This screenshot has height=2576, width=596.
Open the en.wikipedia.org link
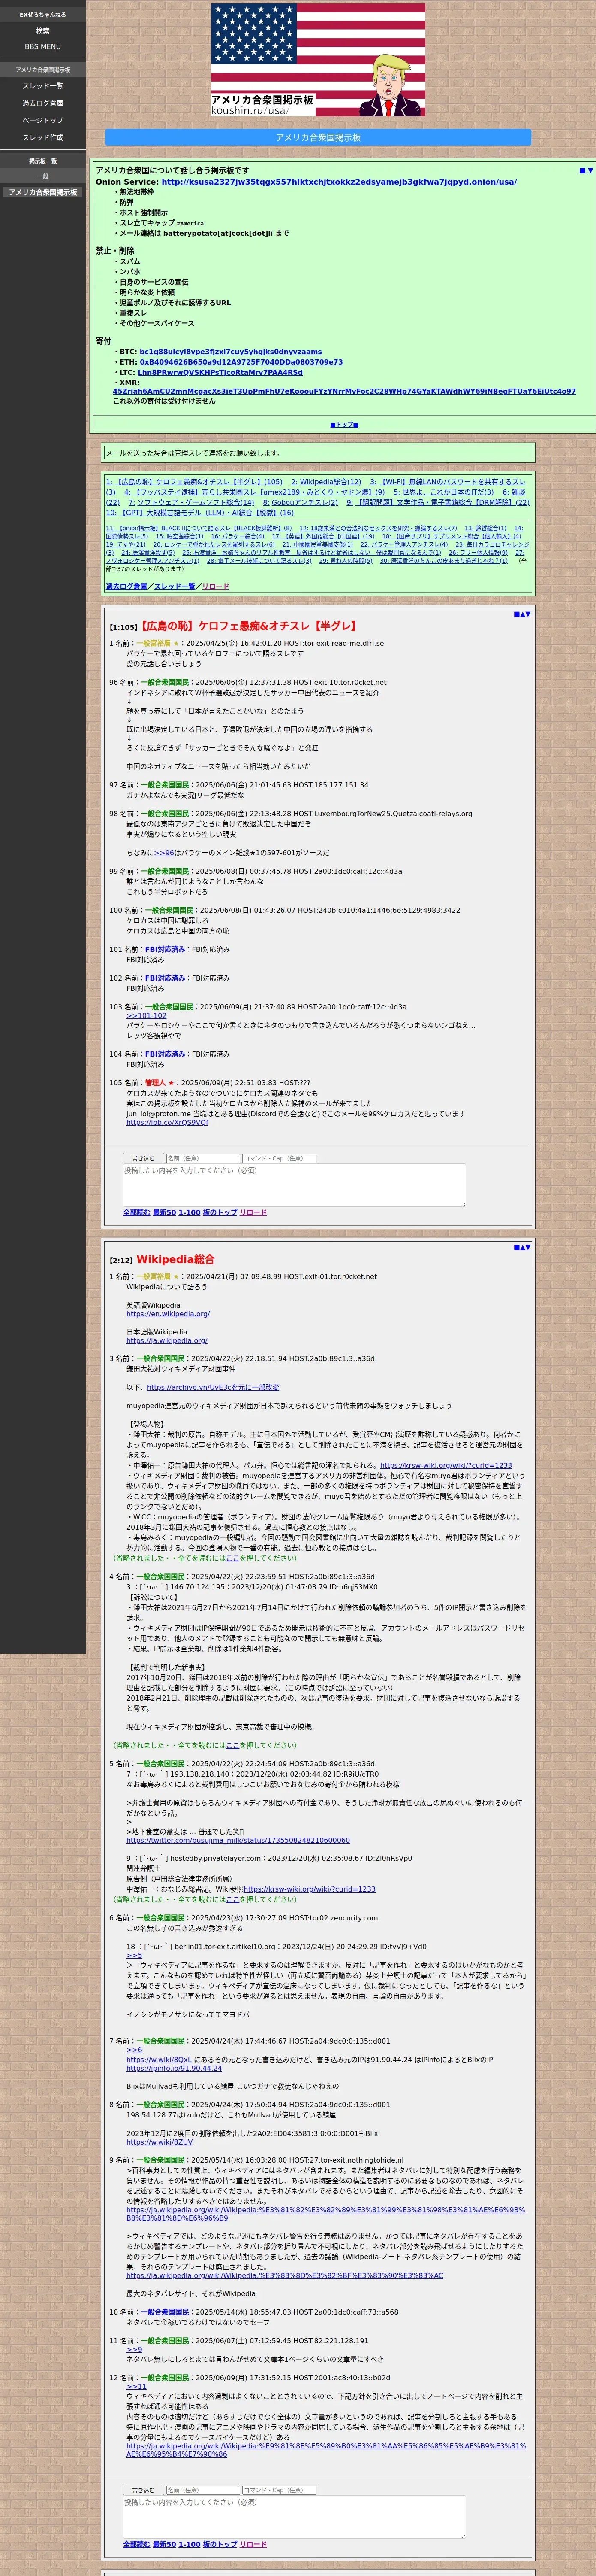[168, 1314]
